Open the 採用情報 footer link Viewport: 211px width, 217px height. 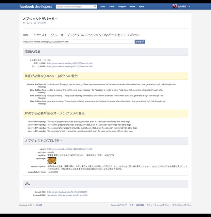(x=140, y=205)
